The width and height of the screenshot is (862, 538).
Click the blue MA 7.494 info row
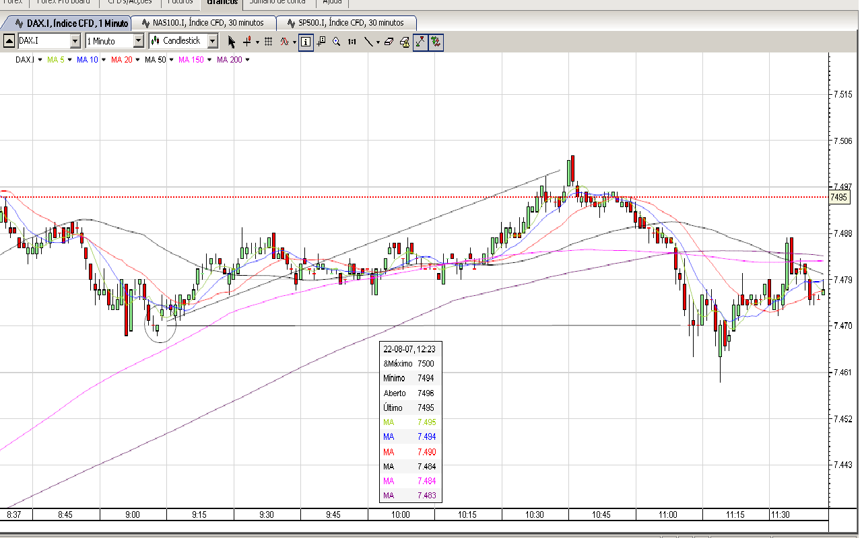[409, 437]
